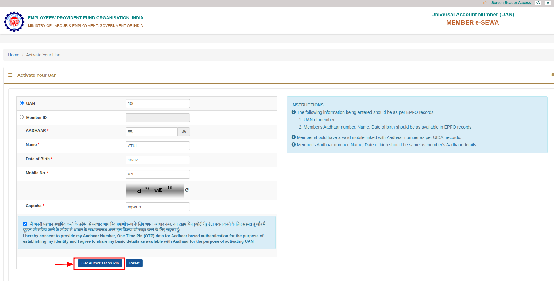Click the hamburger icon beside Activate Your Uan
This screenshot has height=281, width=554.
click(10, 75)
